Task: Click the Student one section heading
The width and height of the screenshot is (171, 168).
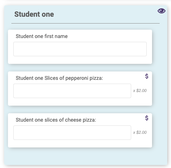Action: click(34, 14)
